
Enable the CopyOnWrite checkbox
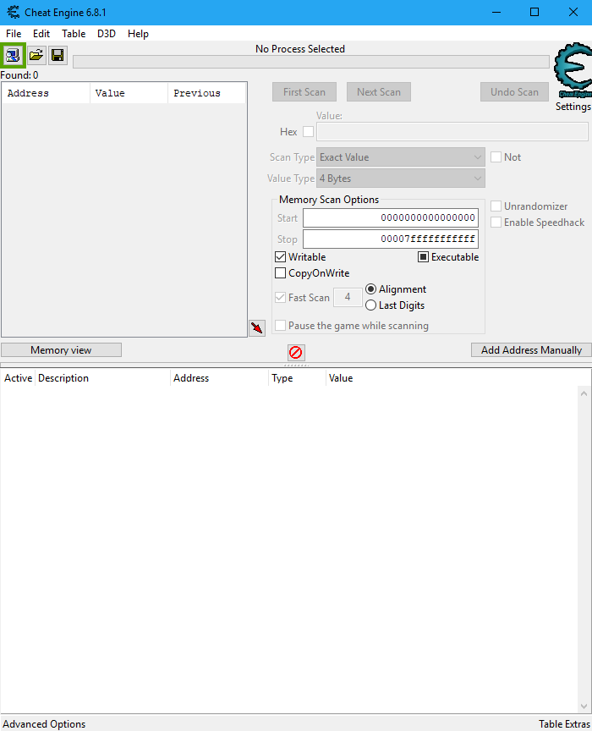point(280,272)
